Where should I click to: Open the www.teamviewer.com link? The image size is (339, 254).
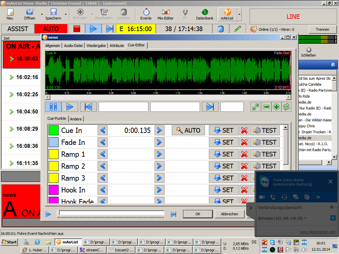(x=318, y=232)
